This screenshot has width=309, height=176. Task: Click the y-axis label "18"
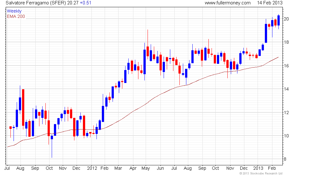pyautogui.click(x=286, y=42)
